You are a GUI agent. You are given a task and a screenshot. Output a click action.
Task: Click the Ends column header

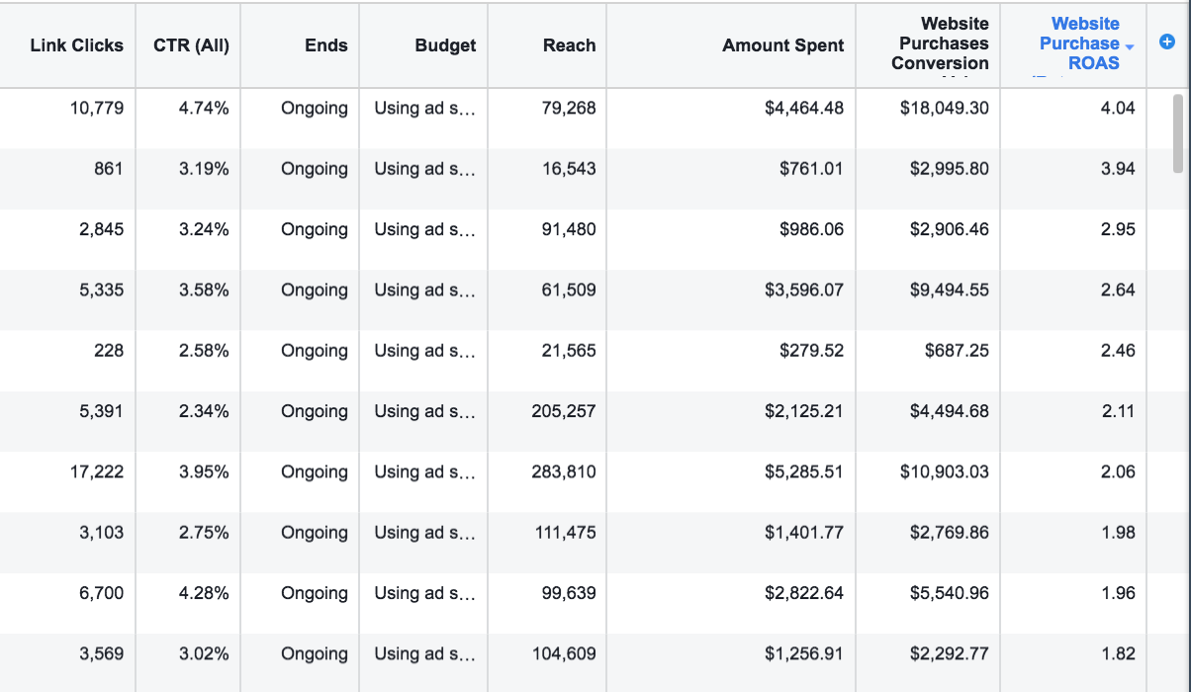[x=325, y=45]
